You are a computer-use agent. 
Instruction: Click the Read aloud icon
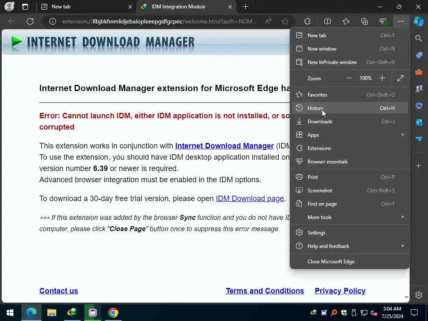(x=268, y=21)
